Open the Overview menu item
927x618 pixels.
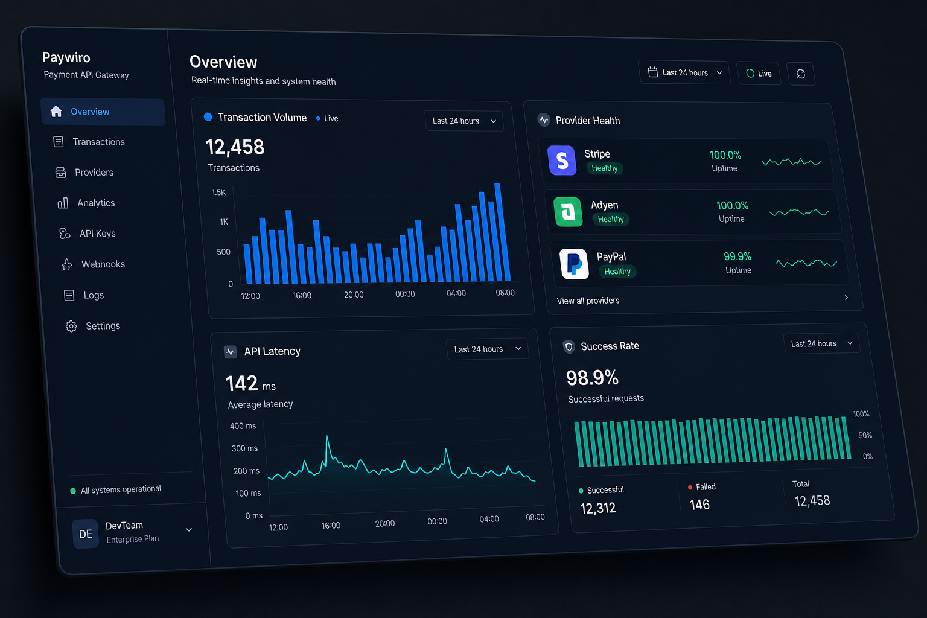[x=103, y=112]
